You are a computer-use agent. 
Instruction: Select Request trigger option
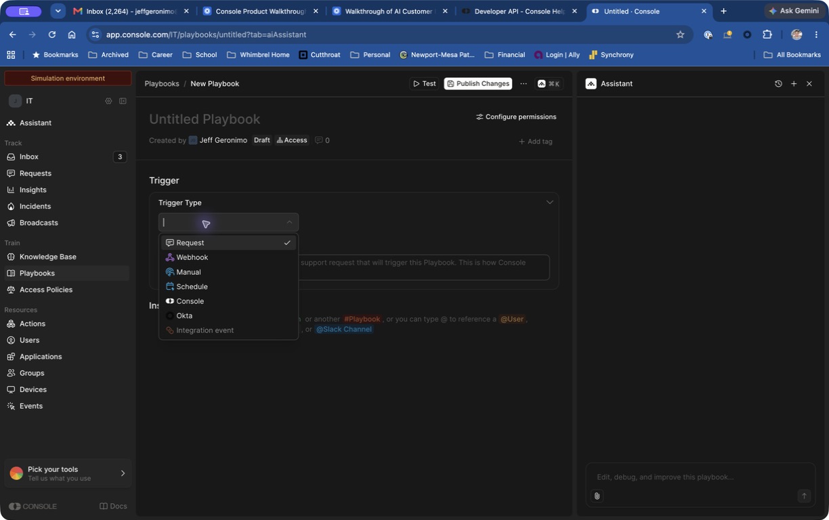point(228,242)
